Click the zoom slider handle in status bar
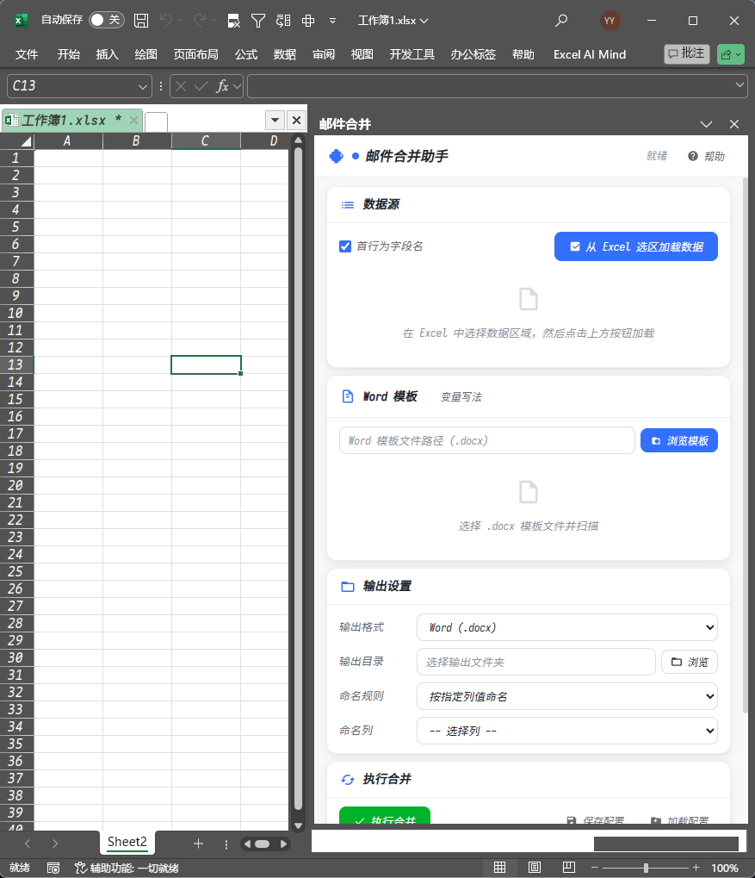The height and width of the screenshot is (878, 755). coord(646,868)
